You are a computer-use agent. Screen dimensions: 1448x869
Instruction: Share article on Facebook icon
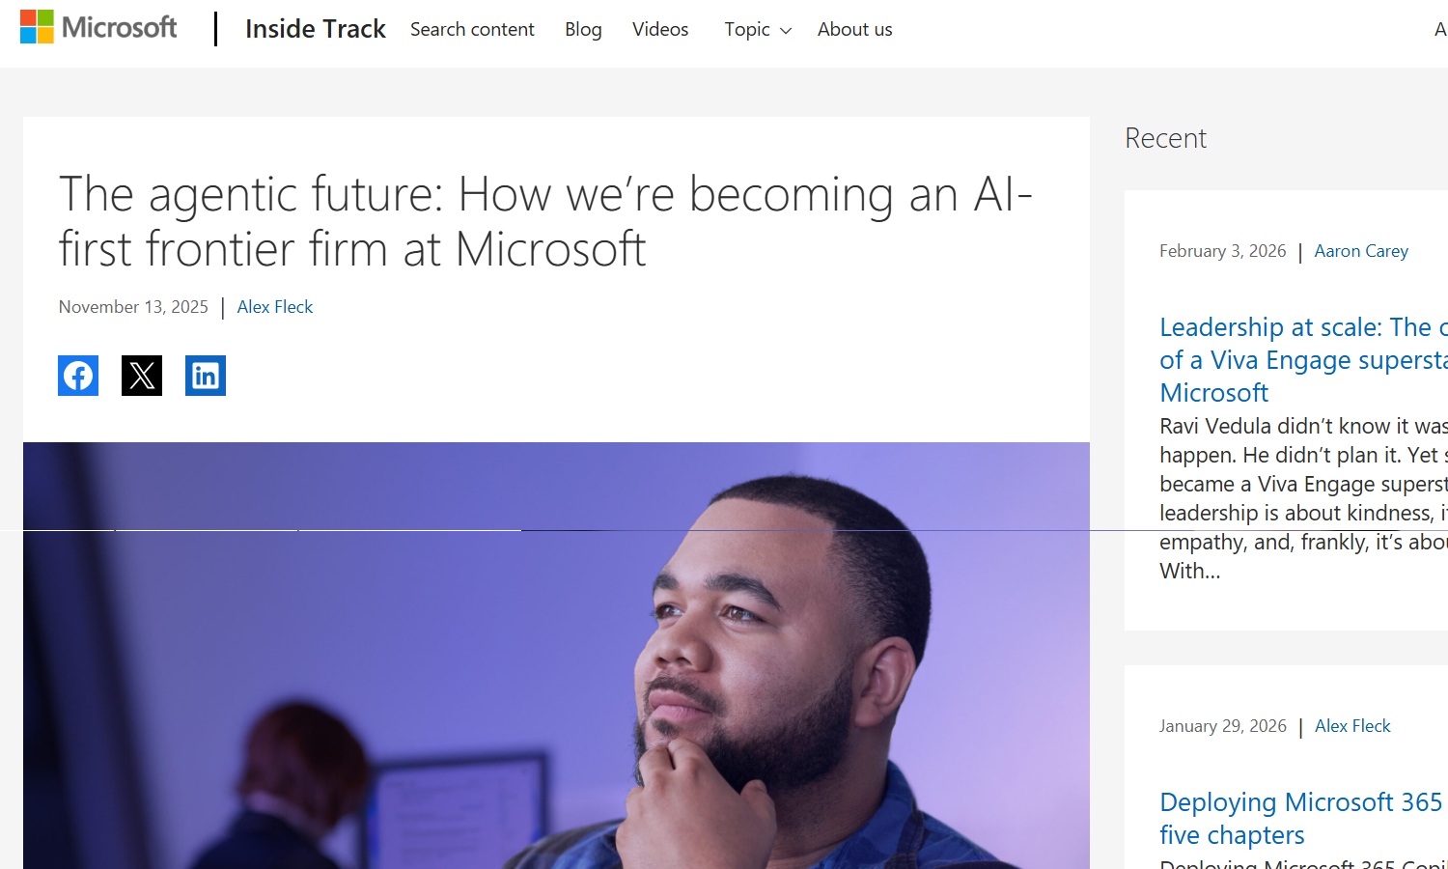[78, 376]
